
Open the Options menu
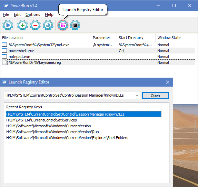click(x=33, y=14)
